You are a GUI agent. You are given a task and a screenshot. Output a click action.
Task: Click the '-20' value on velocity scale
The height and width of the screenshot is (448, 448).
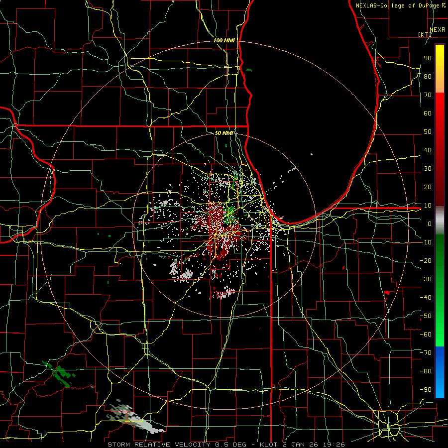point(426,260)
